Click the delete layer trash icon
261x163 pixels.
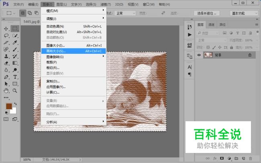250,158
